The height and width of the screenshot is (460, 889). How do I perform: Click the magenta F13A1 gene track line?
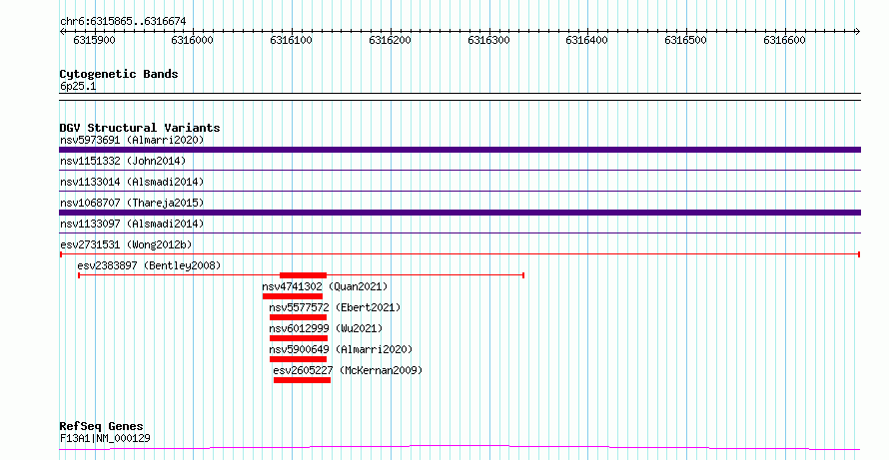tap(459, 448)
